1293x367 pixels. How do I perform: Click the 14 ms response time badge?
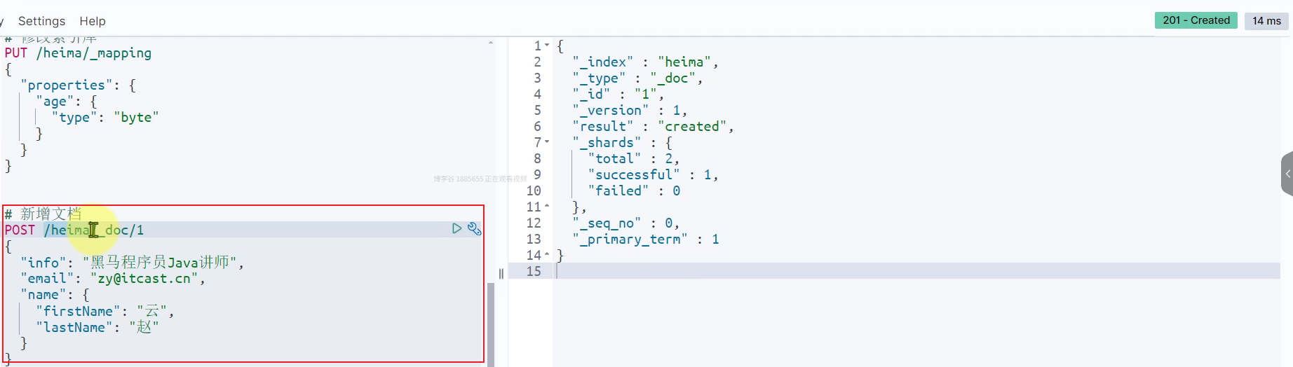1266,21
